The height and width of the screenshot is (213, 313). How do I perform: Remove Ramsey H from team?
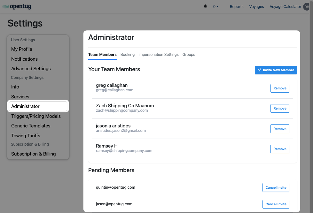click(x=280, y=149)
